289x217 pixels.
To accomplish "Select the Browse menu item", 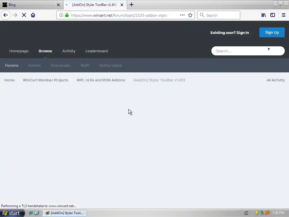I will 45,51.
